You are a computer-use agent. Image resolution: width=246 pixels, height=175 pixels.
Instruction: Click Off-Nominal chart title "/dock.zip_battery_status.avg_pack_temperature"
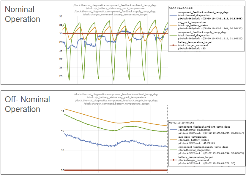point(116,97)
